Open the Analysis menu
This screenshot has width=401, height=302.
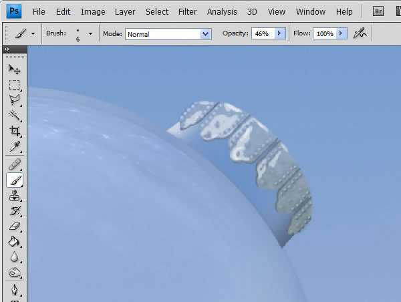tap(222, 12)
